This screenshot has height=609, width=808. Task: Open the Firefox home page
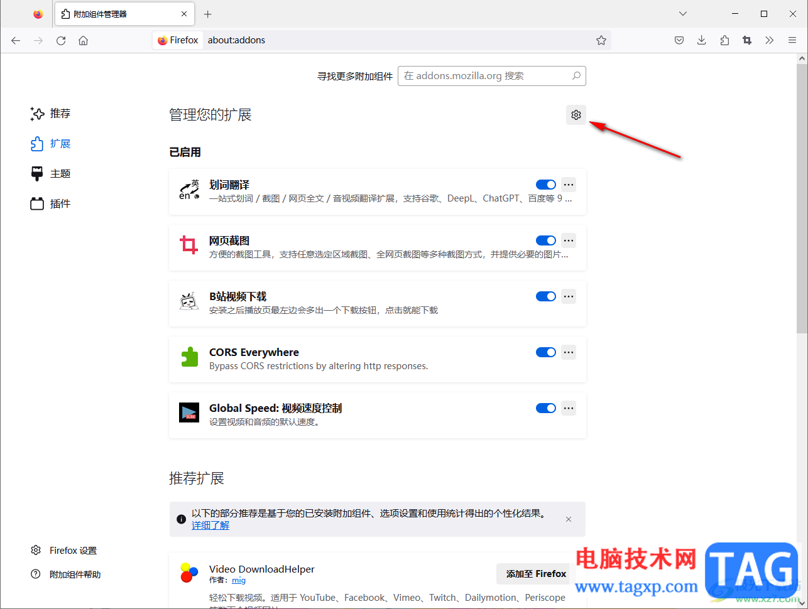click(x=83, y=40)
